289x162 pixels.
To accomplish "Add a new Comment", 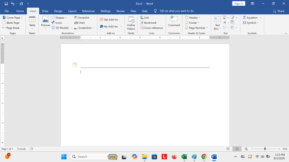I will [174, 21].
